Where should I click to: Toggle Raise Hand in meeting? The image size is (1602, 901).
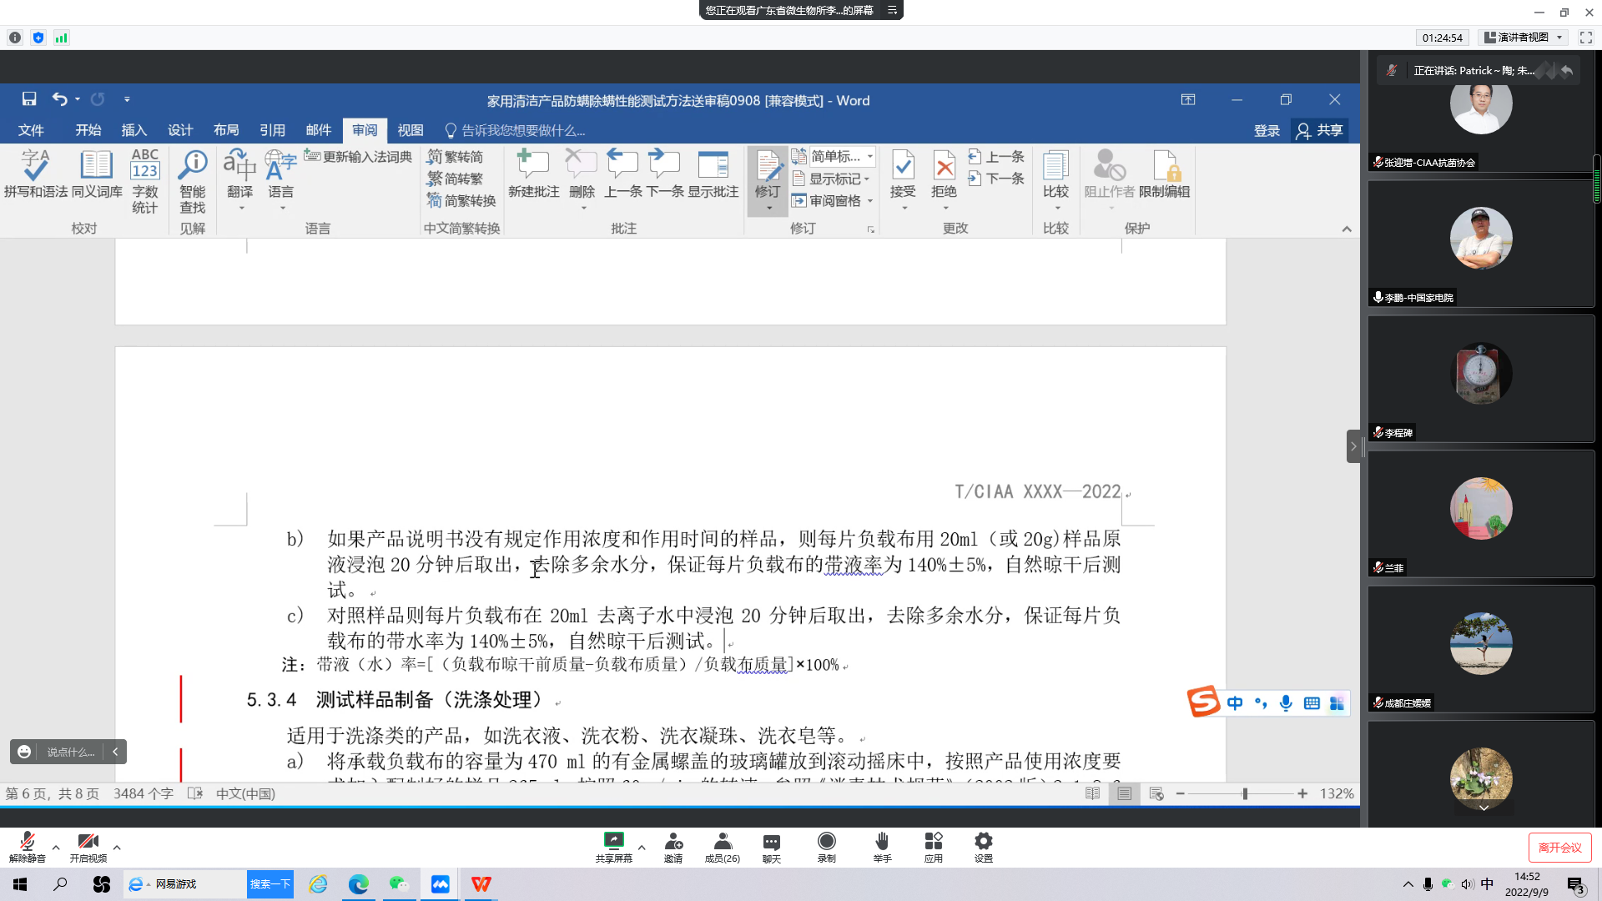[x=882, y=847]
